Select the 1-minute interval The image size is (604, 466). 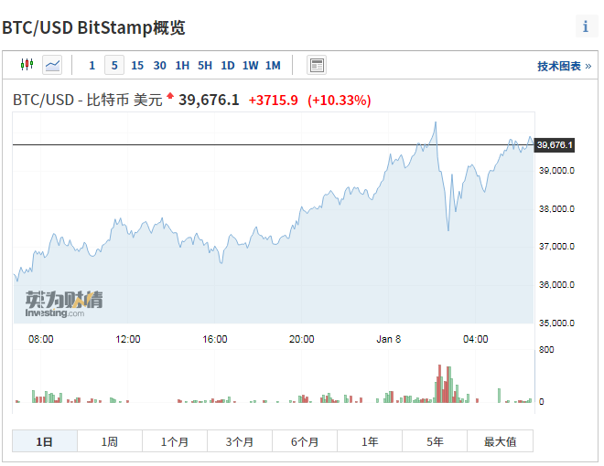[x=92, y=65]
